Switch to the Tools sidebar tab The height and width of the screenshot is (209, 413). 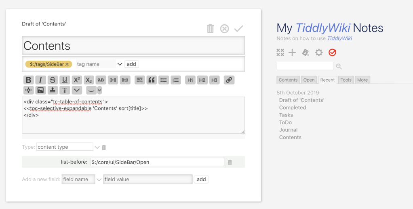pyautogui.click(x=346, y=80)
